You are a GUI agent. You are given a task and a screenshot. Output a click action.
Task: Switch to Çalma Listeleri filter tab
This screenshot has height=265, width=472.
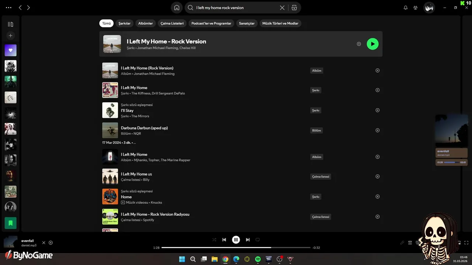(x=172, y=23)
